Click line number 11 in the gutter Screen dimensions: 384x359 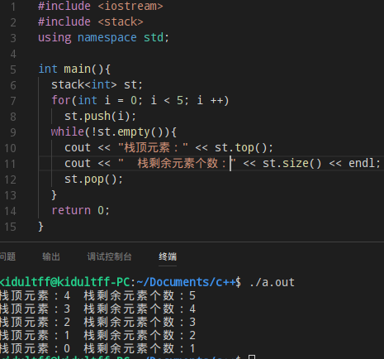pos(10,164)
